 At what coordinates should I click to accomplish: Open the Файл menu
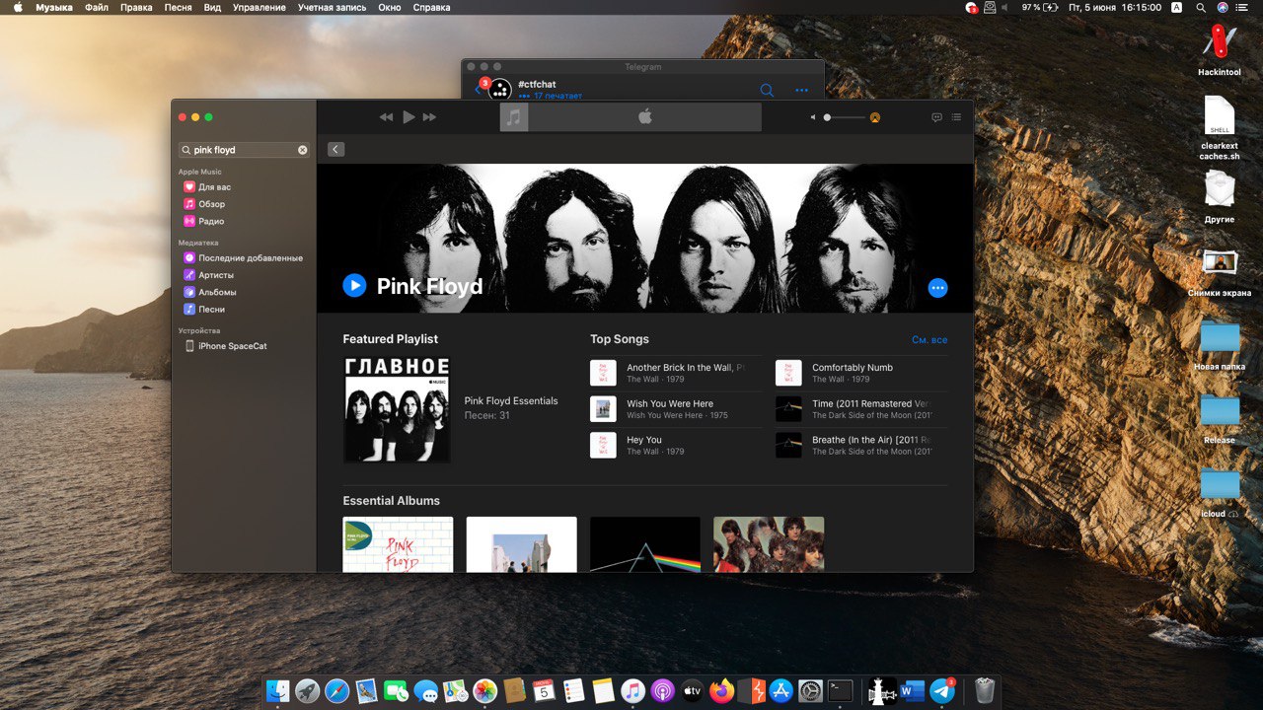pos(97,7)
